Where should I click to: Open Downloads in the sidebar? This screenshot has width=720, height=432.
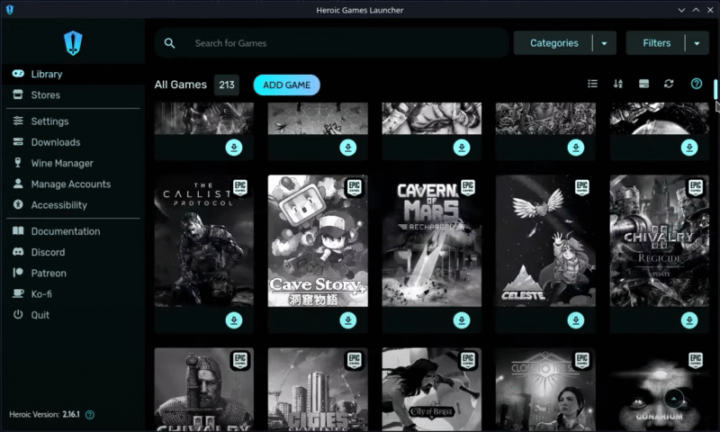point(73,142)
